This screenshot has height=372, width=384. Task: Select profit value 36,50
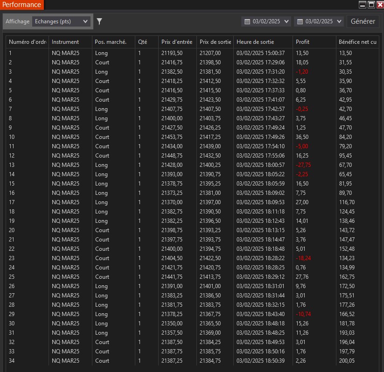302,137
